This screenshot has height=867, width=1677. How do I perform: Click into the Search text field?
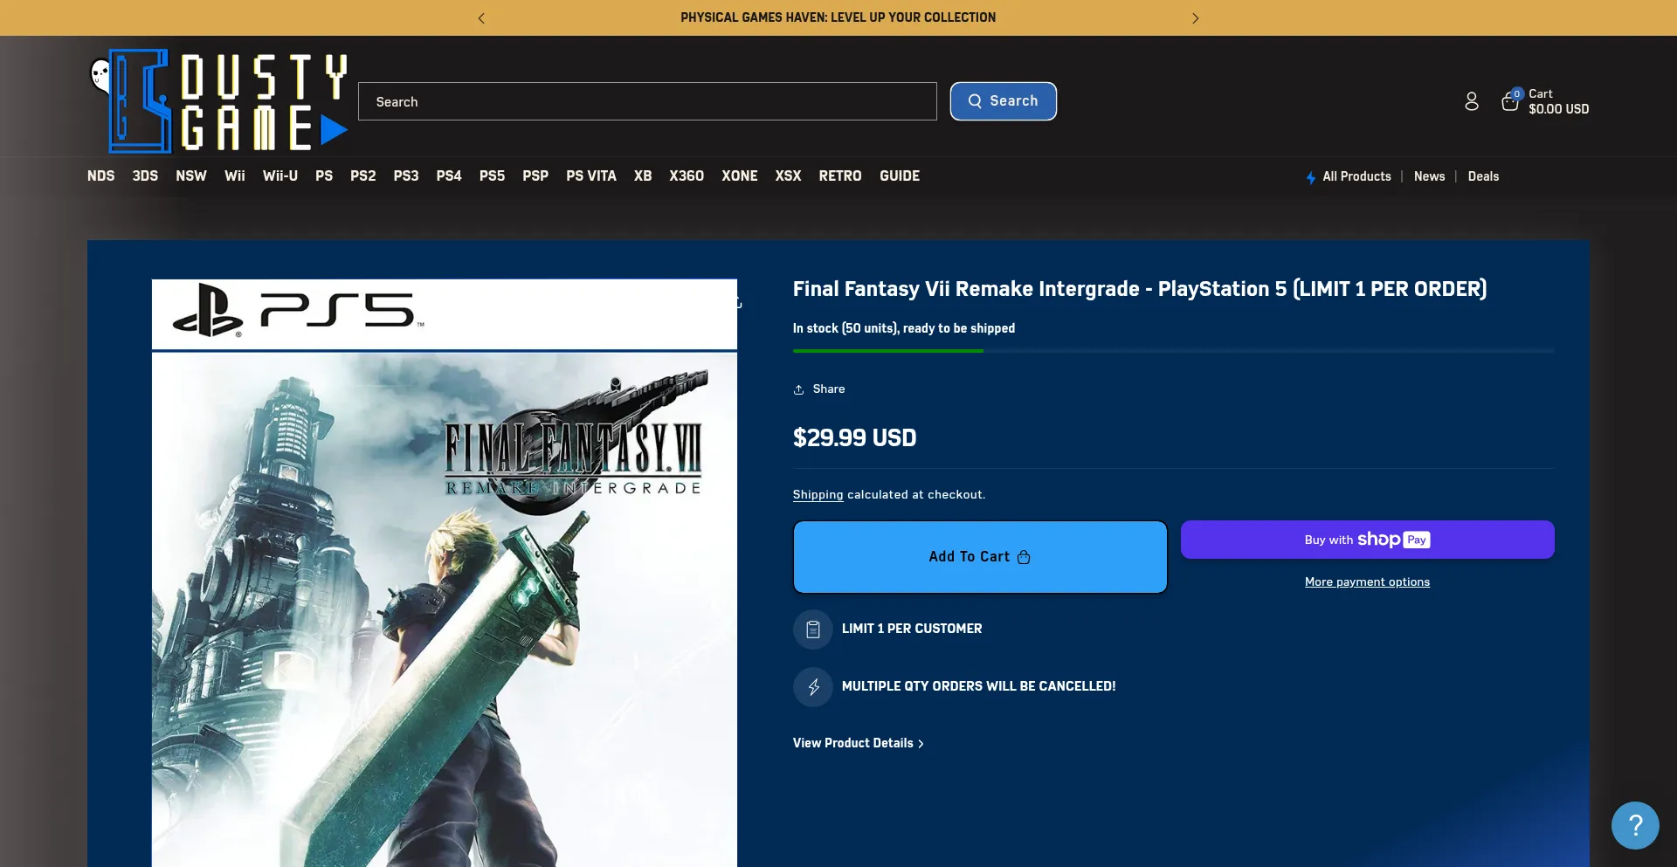pos(647,102)
